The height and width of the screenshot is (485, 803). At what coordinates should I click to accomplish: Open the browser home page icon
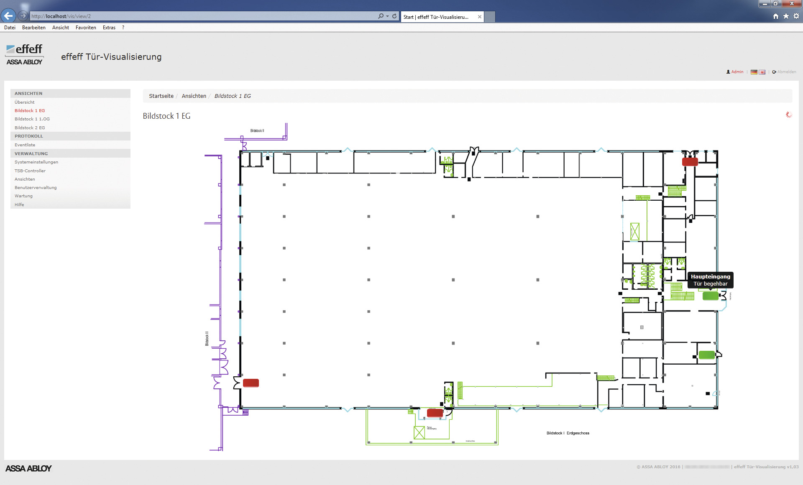tap(776, 16)
